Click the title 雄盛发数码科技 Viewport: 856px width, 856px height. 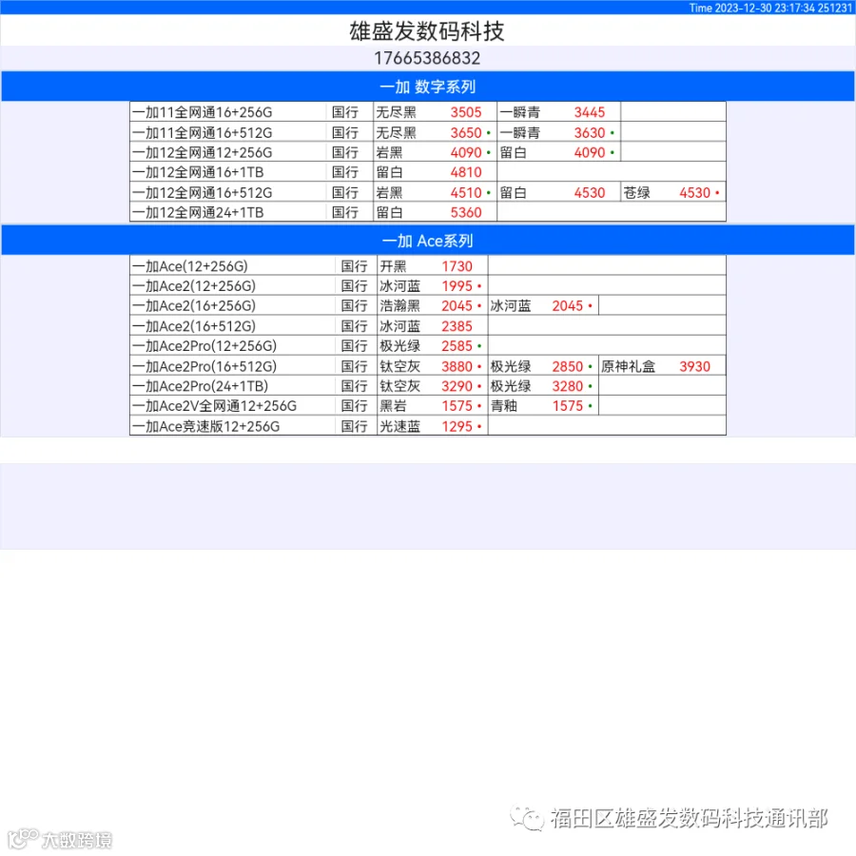click(427, 31)
